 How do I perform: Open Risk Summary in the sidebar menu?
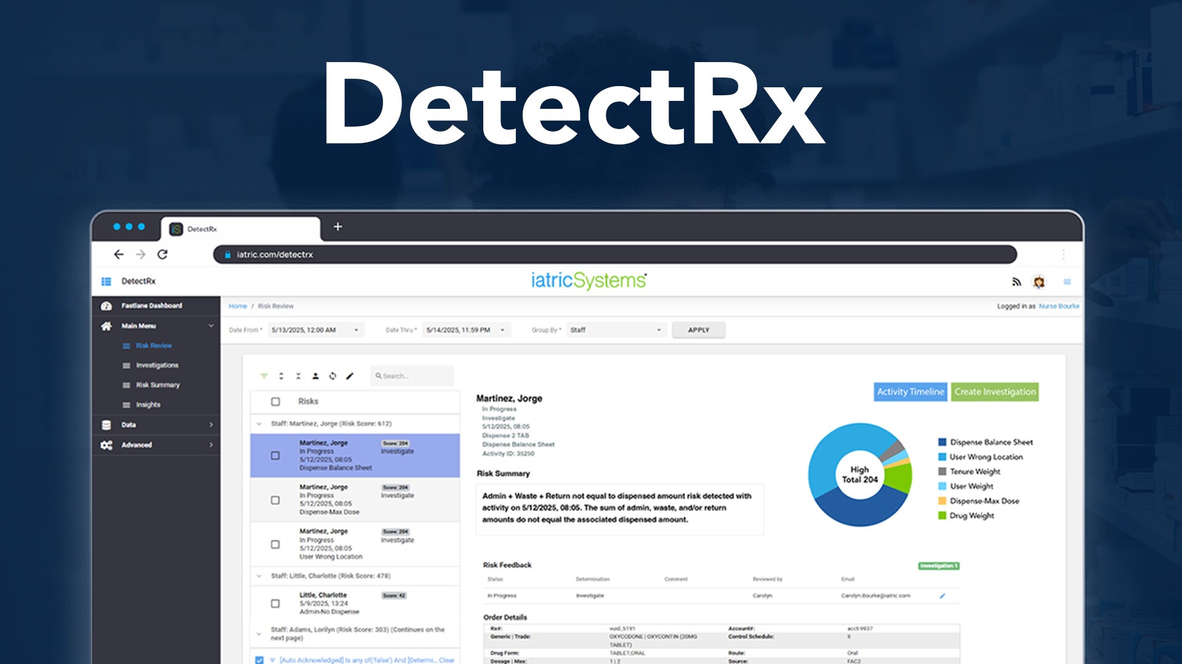click(x=158, y=385)
